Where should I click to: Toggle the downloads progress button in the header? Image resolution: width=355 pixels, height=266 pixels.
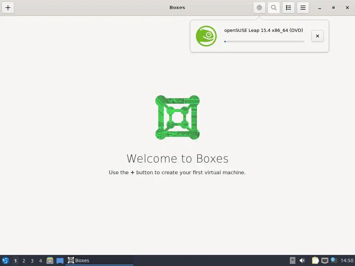click(x=259, y=8)
